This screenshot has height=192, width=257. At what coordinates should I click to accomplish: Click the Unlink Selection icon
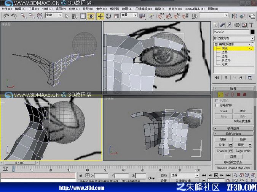32,16
